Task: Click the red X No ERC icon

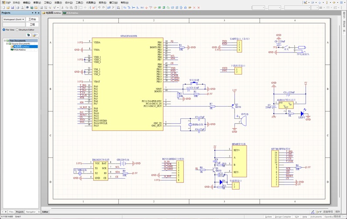Action: pos(195,7)
